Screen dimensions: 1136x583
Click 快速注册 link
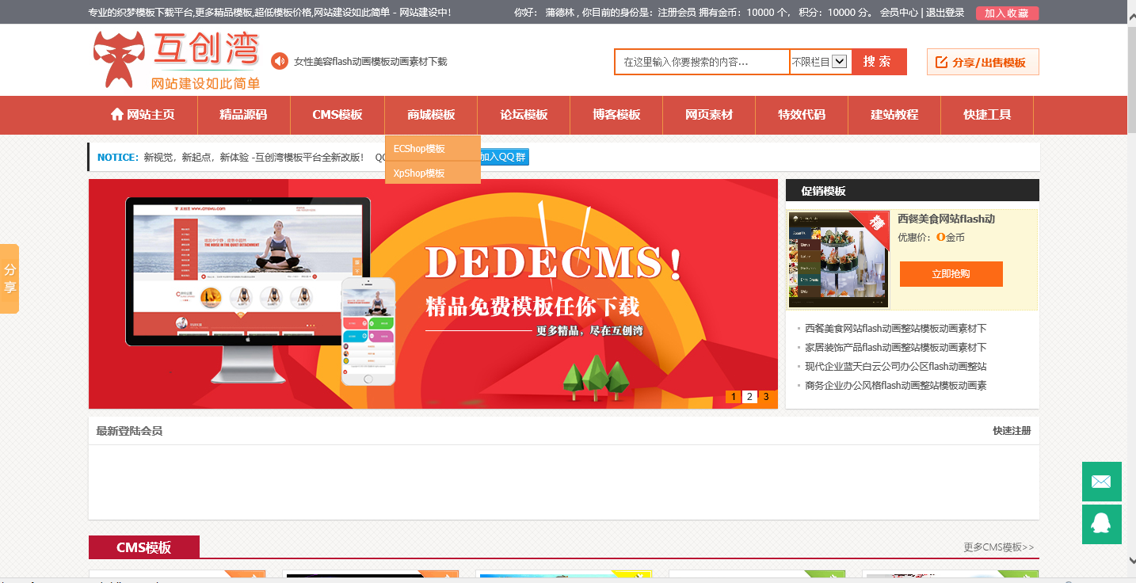[1012, 431]
